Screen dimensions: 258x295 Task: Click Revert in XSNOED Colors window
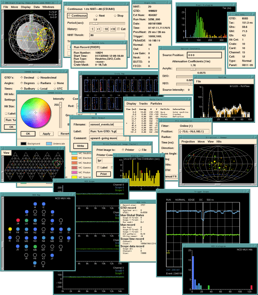click(x=64, y=133)
